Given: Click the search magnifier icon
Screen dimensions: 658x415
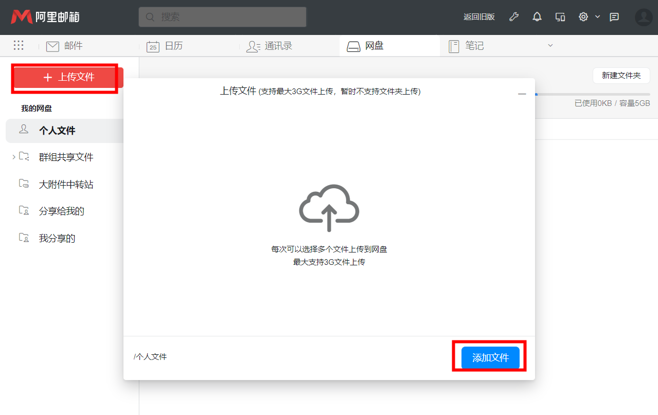Looking at the screenshot, I should click(x=150, y=17).
